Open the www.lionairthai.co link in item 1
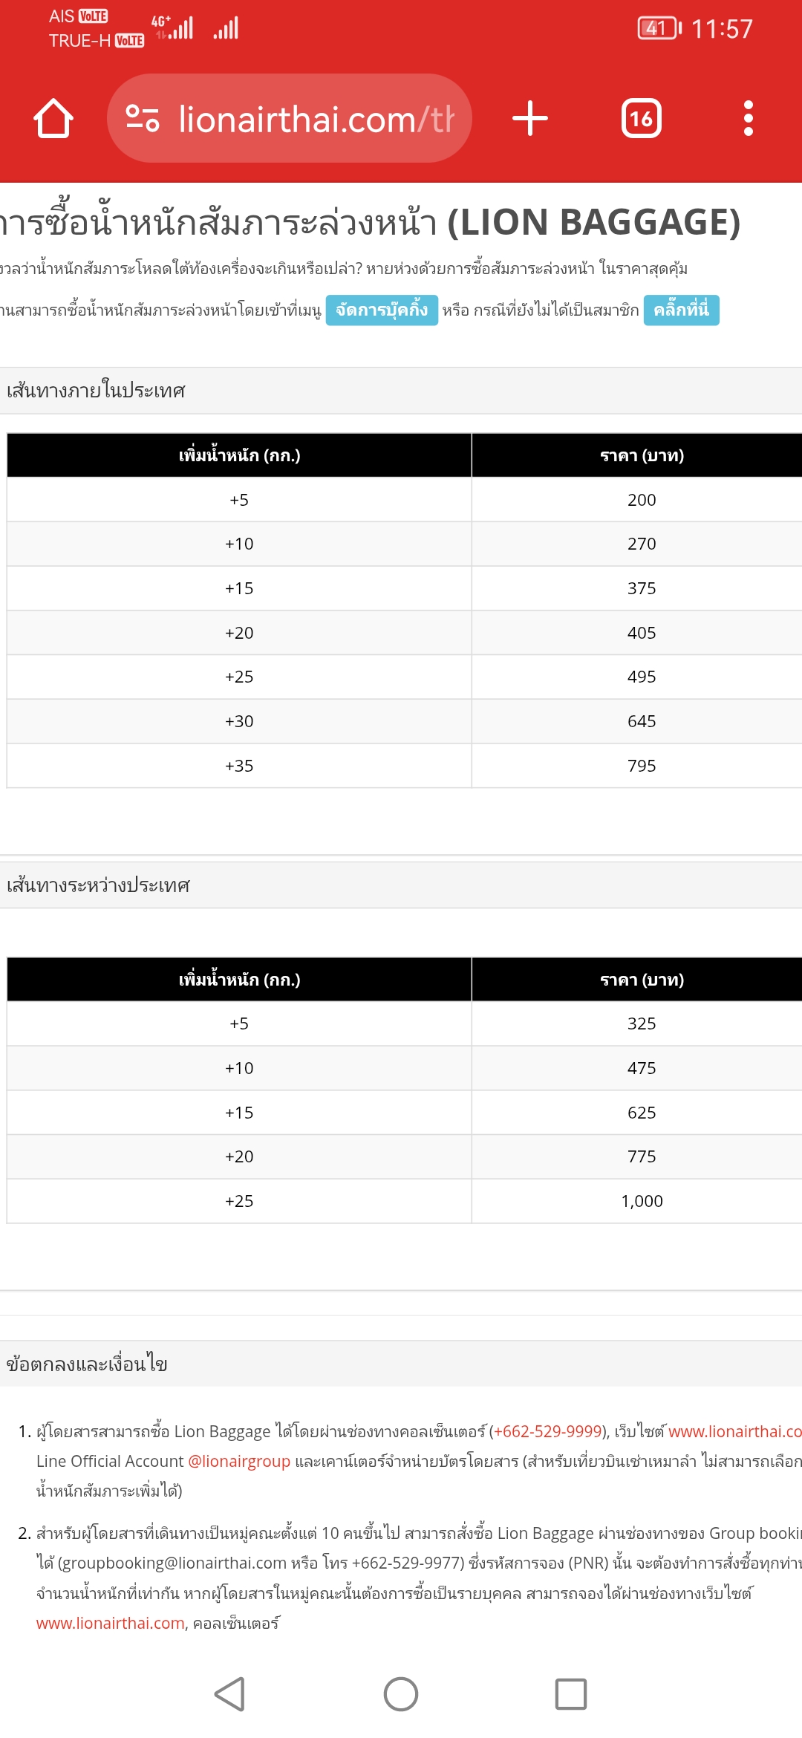 pos(735,1431)
